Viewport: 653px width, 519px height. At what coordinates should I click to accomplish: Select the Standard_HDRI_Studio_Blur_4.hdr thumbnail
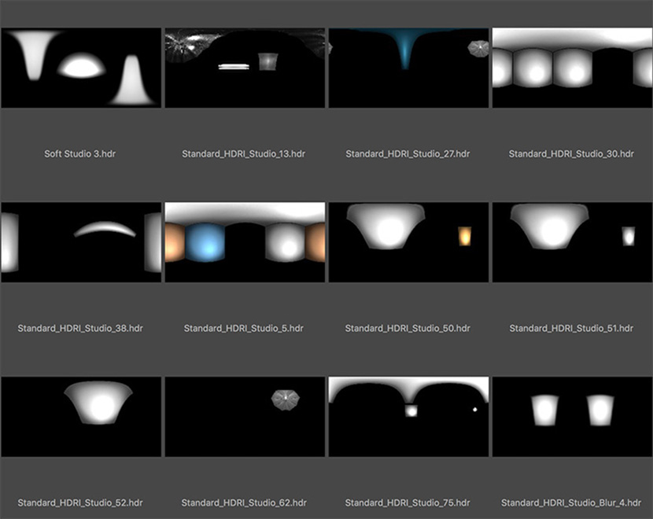573,417
